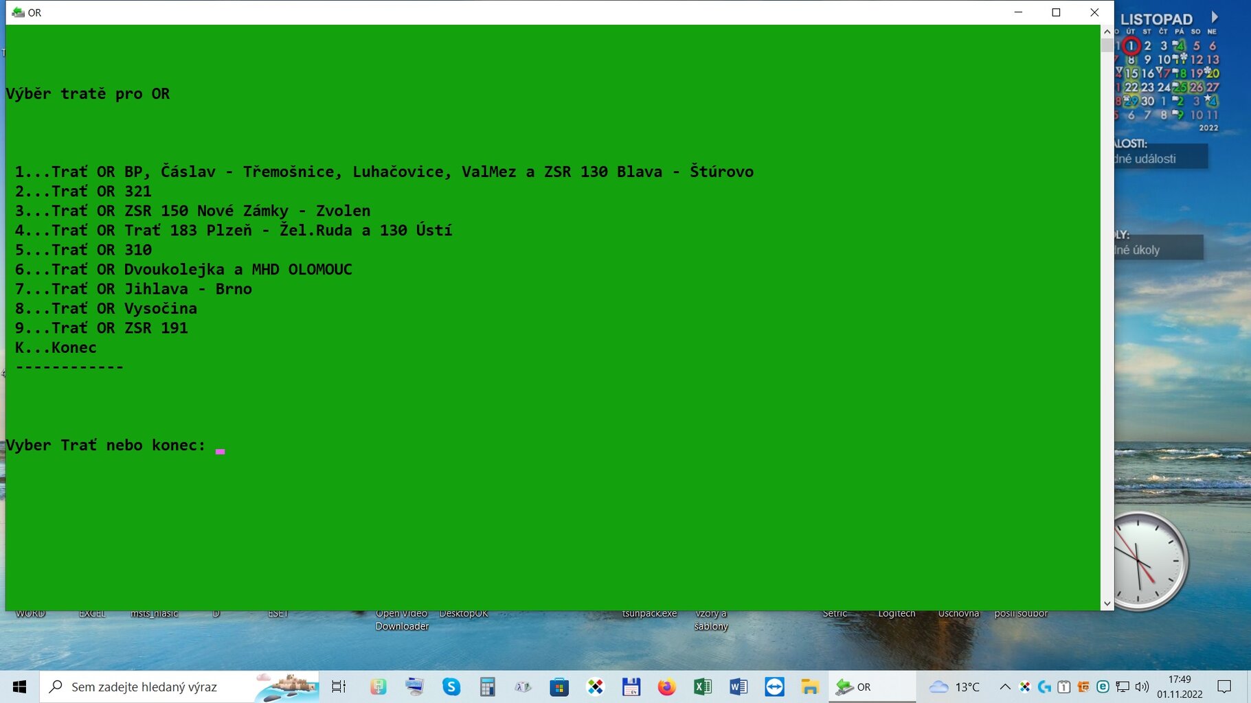This screenshot has width=1251, height=703.
Task: Launch TeamViewer from the taskbar
Action: click(774, 687)
